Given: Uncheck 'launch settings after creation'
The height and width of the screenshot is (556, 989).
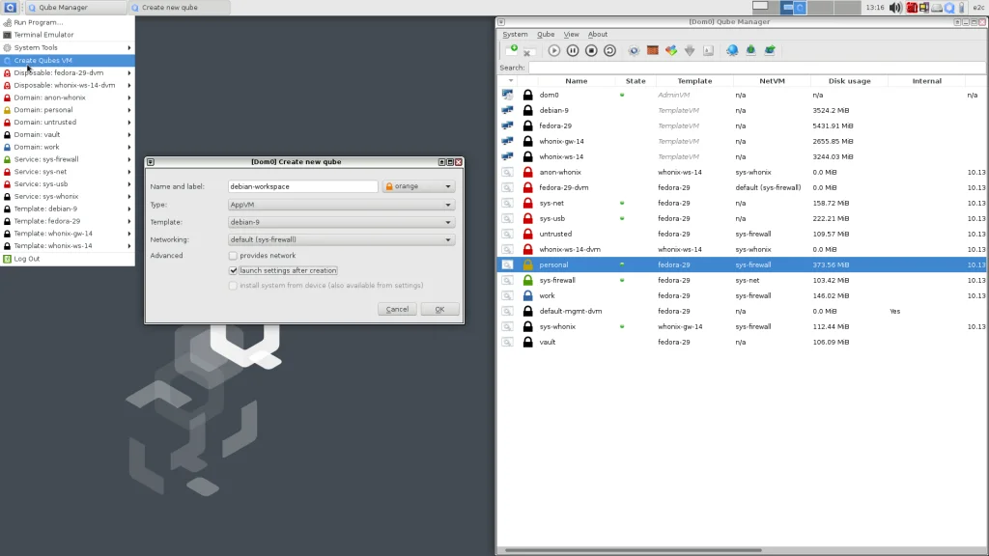Looking at the screenshot, I should (x=233, y=270).
